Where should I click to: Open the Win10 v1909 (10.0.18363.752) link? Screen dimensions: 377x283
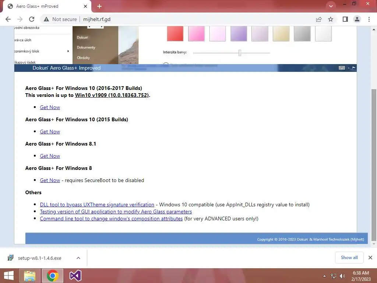(x=112, y=95)
